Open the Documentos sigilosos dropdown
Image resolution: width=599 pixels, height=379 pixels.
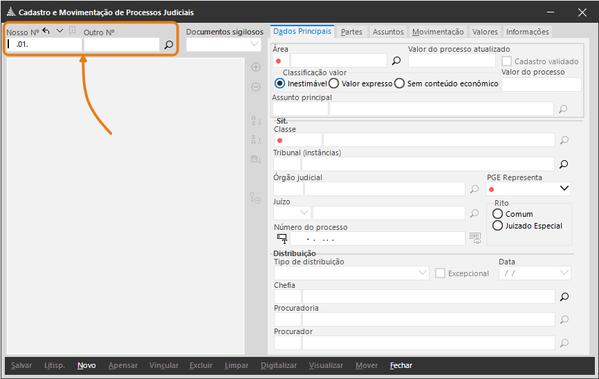click(x=254, y=44)
